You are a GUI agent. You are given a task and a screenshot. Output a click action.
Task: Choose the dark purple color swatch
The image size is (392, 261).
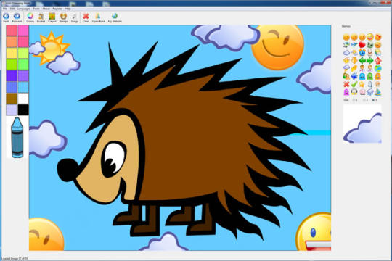click(12, 76)
